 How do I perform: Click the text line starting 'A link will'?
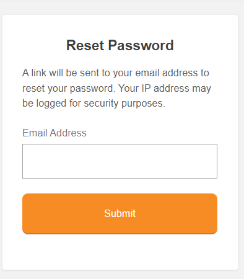point(116,73)
